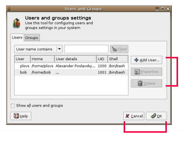The image size is (184, 142).
Task: Click the users and groups people icon
Action: point(17,23)
